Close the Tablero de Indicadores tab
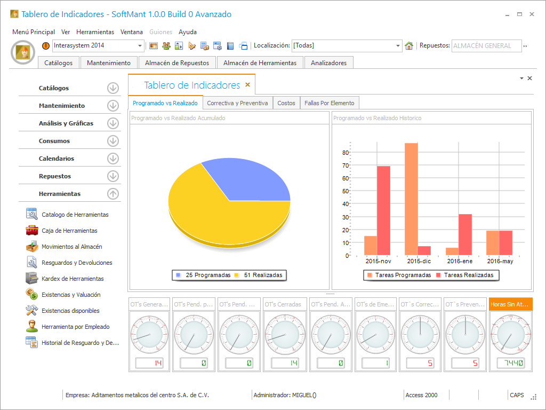 247,85
